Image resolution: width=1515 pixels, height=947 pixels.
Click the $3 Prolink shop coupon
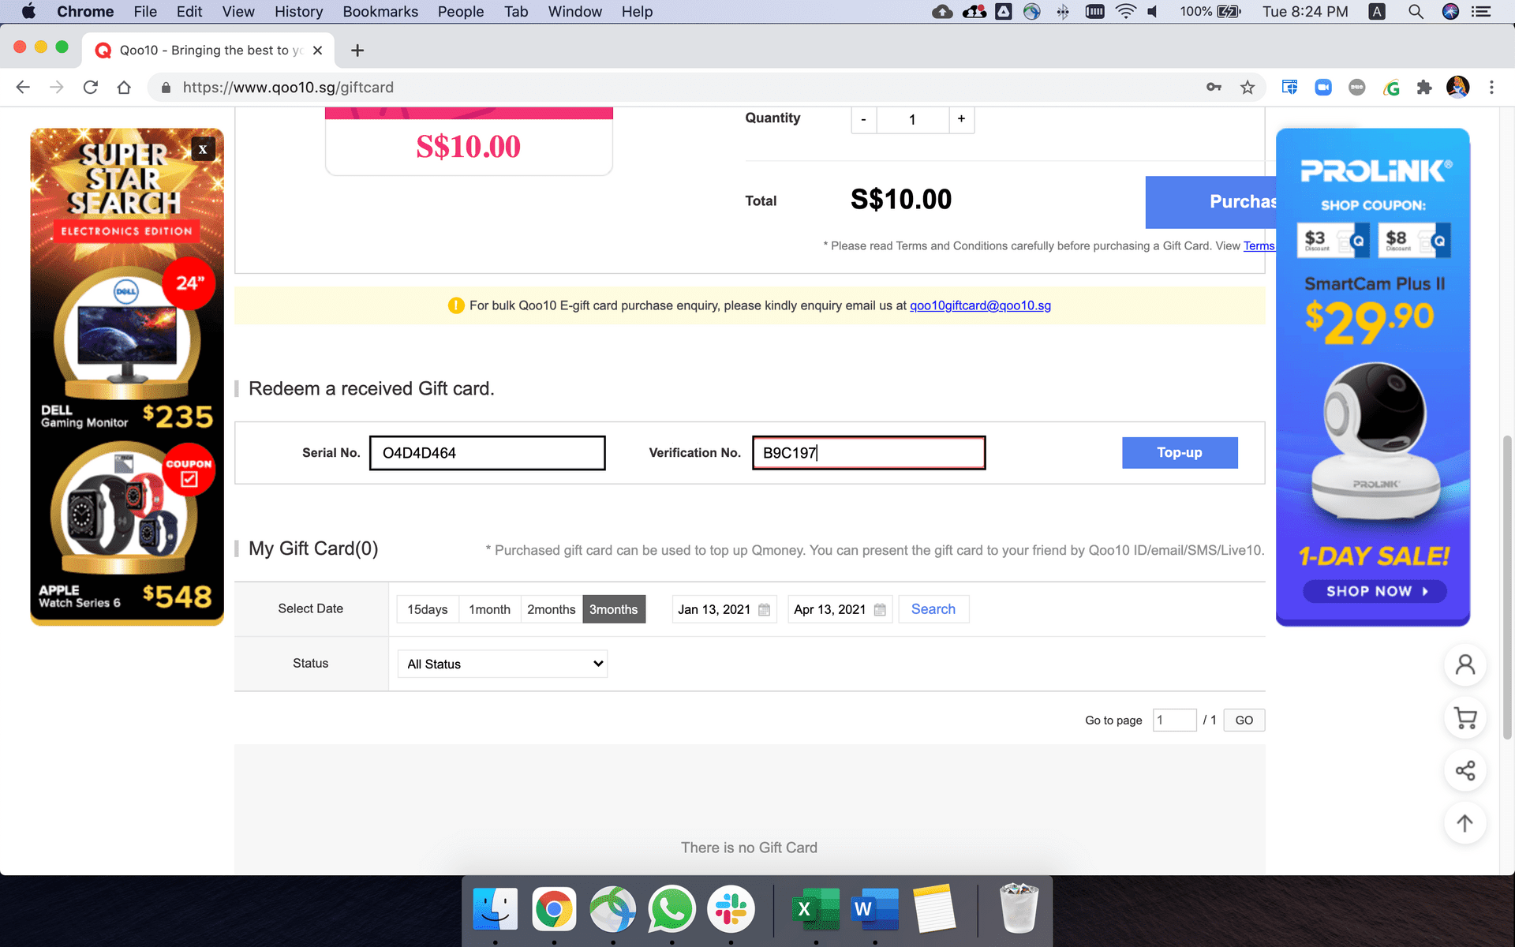coord(1333,240)
